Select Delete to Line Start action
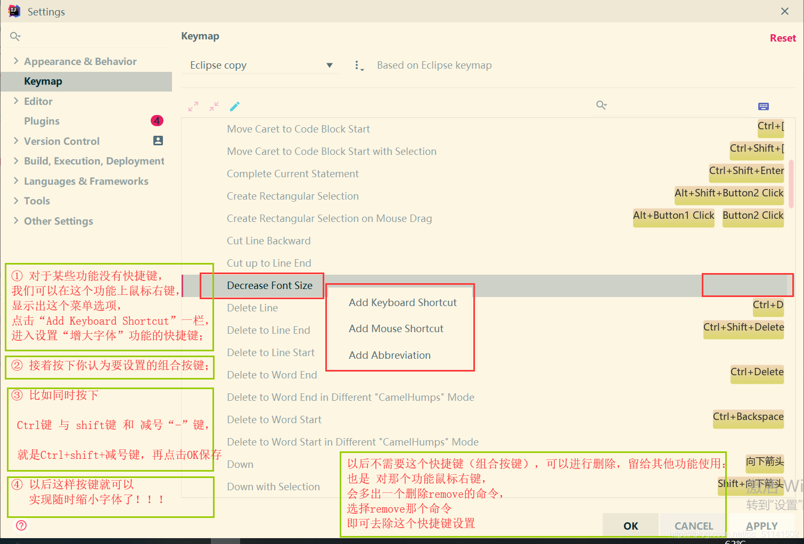 [270, 352]
